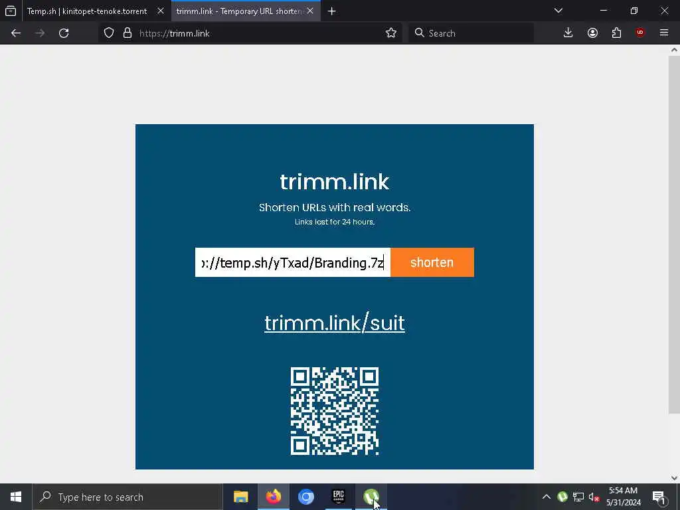Click the scrollbar down arrow
The image size is (680, 510).
[x=674, y=478]
